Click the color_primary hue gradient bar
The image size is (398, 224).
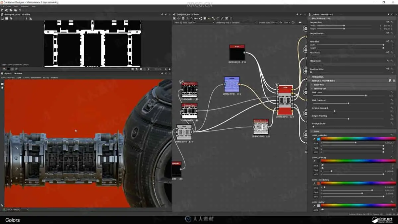[x=358, y=161]
